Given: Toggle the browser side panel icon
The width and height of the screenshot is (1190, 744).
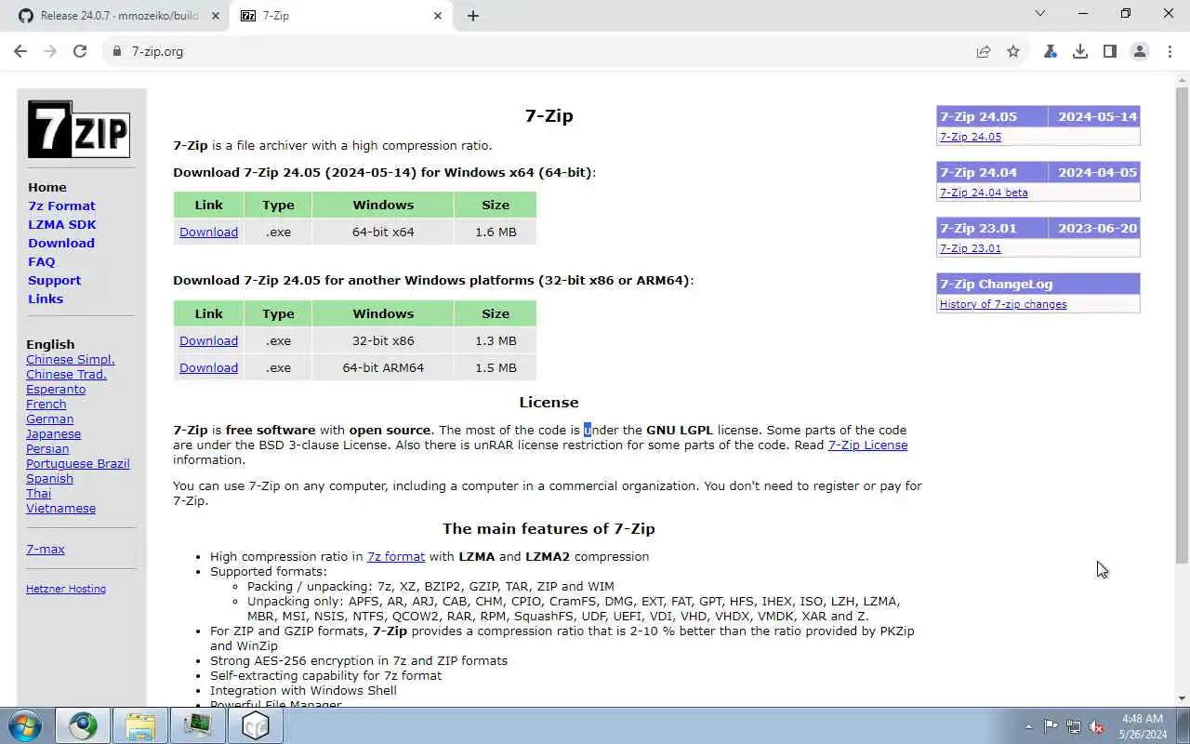Looking at the screenshot, I should click(x=1110, y=51).
